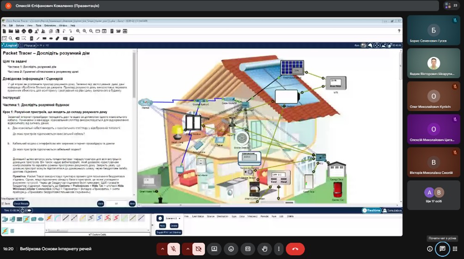
Task: Toggle the Dock checkbox
Action: [3, 203]
